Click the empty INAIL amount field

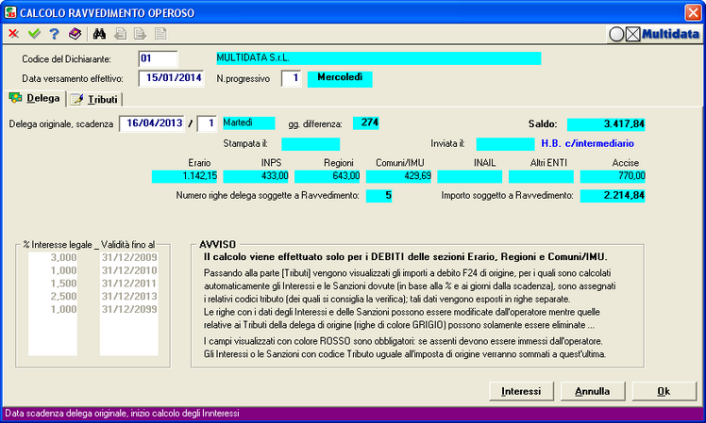[x=470, y=176]
